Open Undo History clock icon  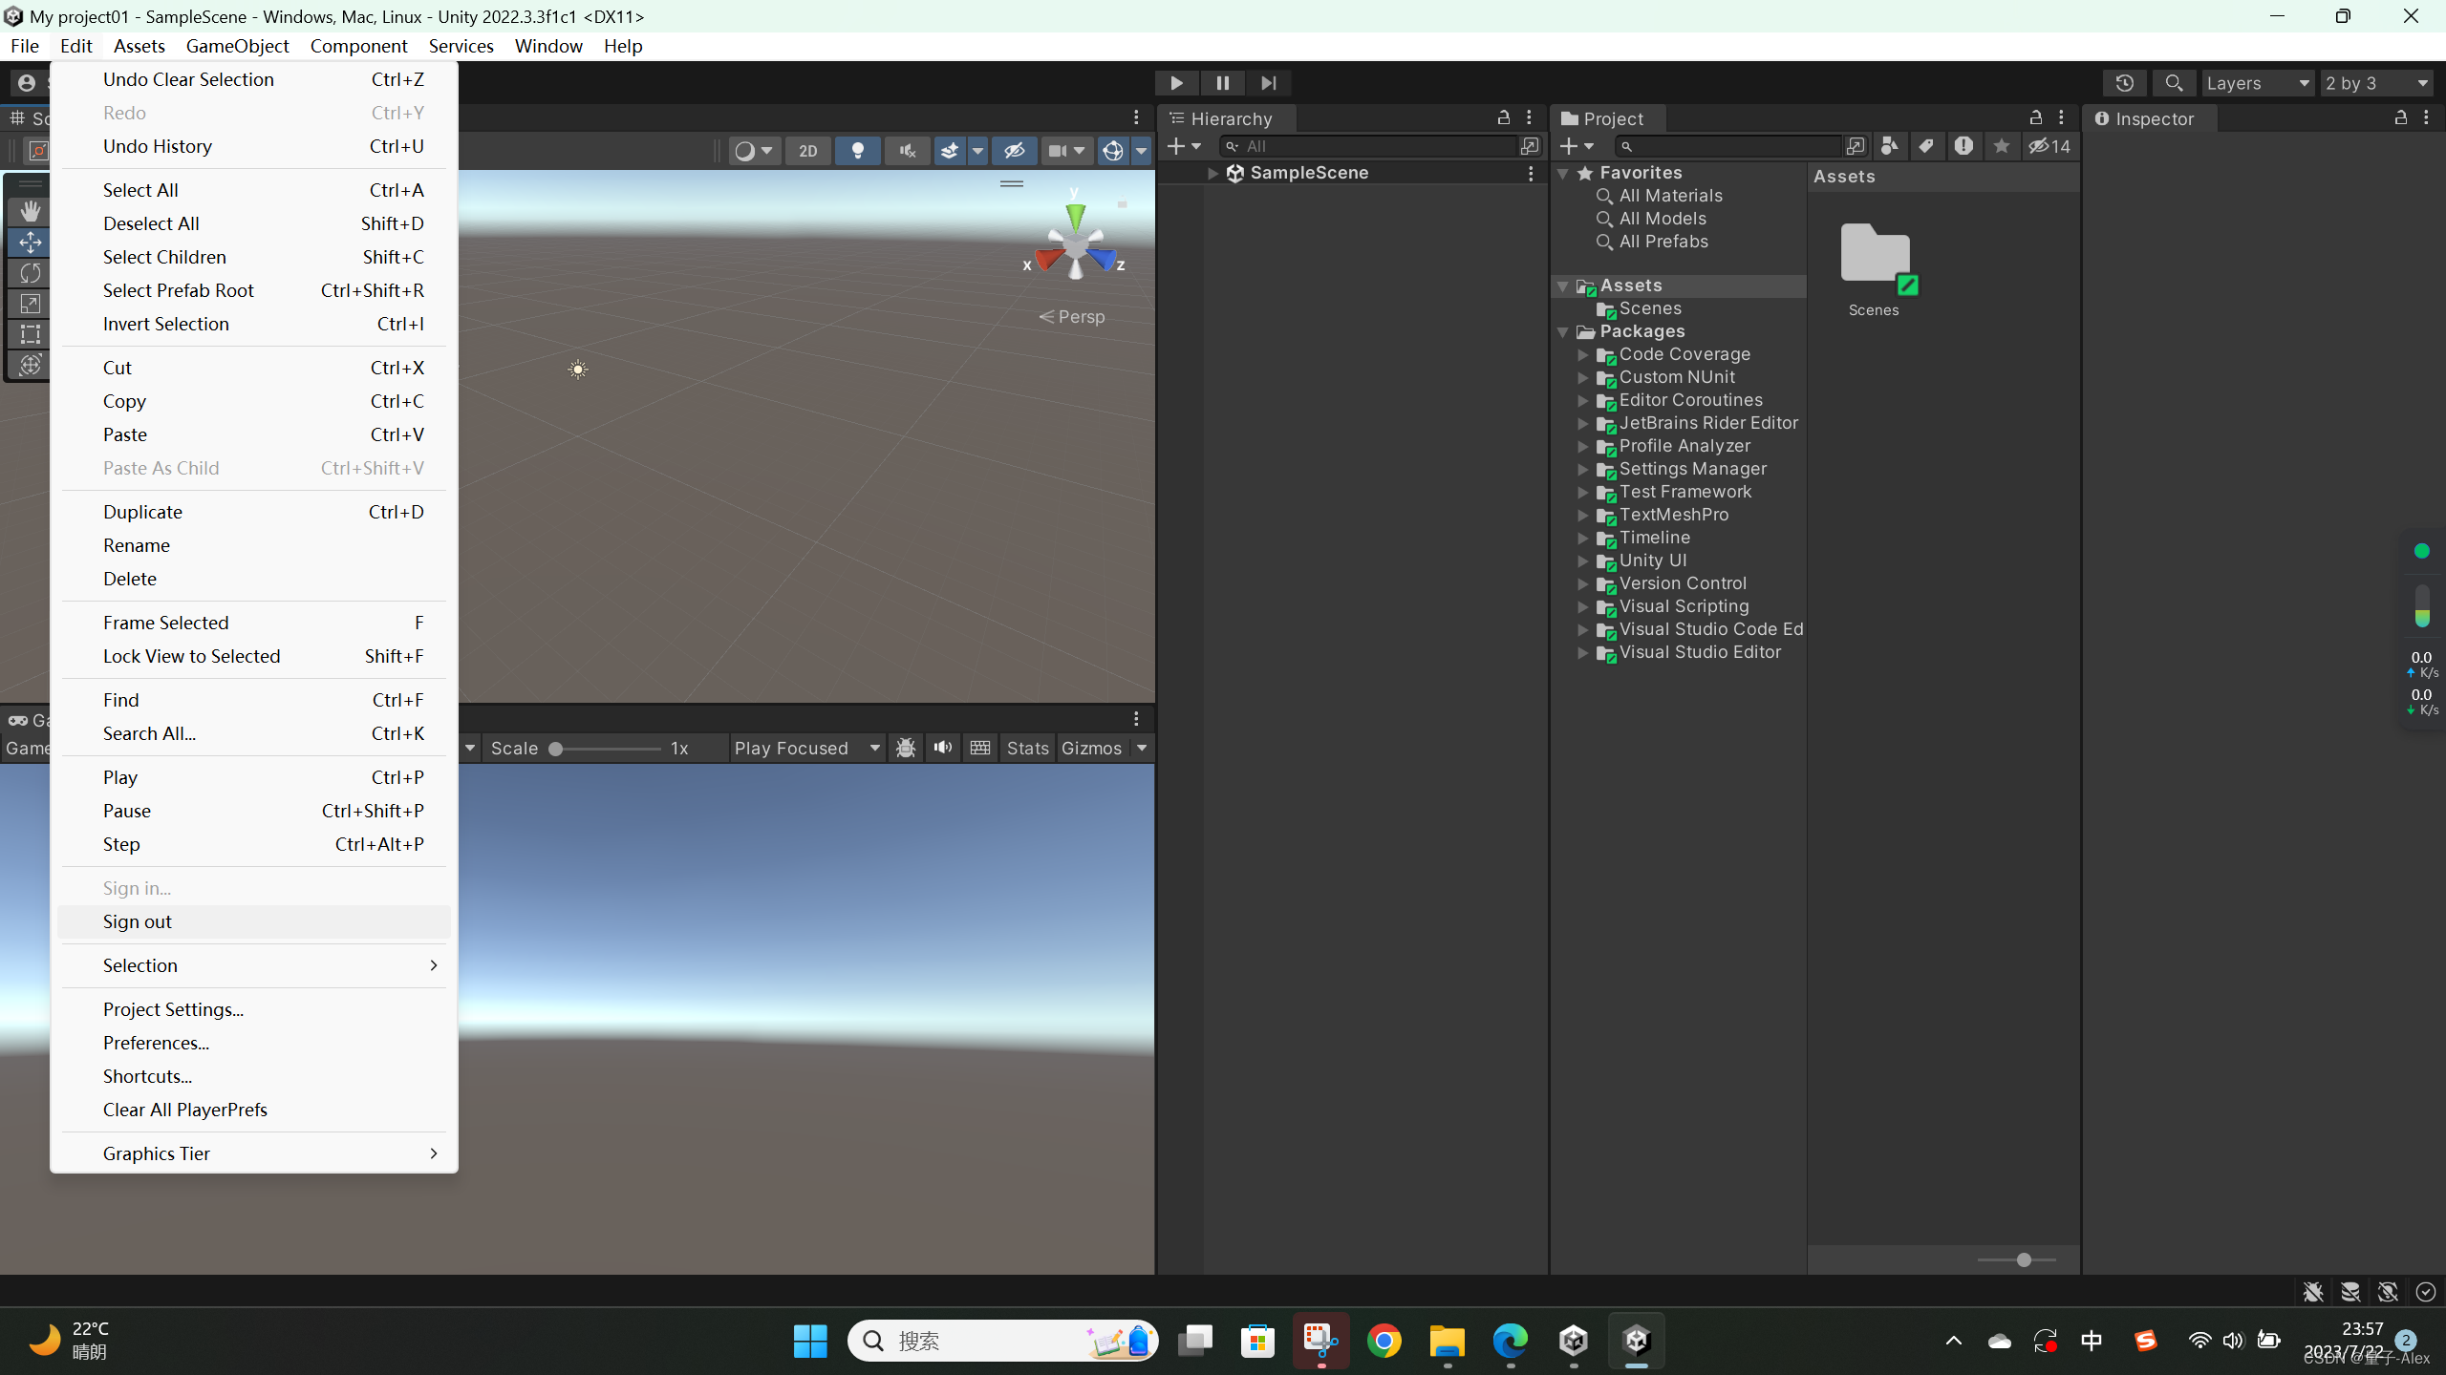click(x=2124, y=83)
